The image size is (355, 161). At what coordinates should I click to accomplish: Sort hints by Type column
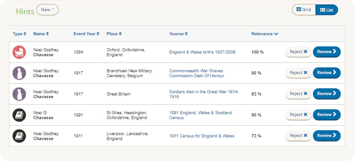(x=20, y=34)
